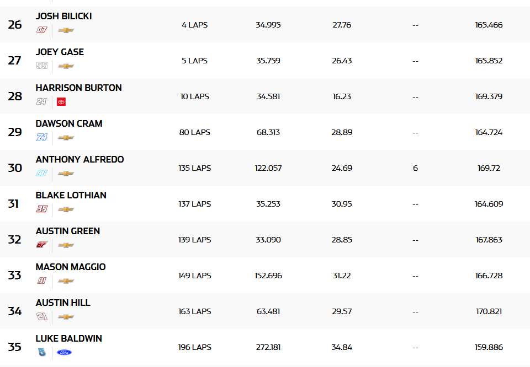This screenshot has width=530, height=367.
Task: Click the number 55 car badge
Action: 42,66
